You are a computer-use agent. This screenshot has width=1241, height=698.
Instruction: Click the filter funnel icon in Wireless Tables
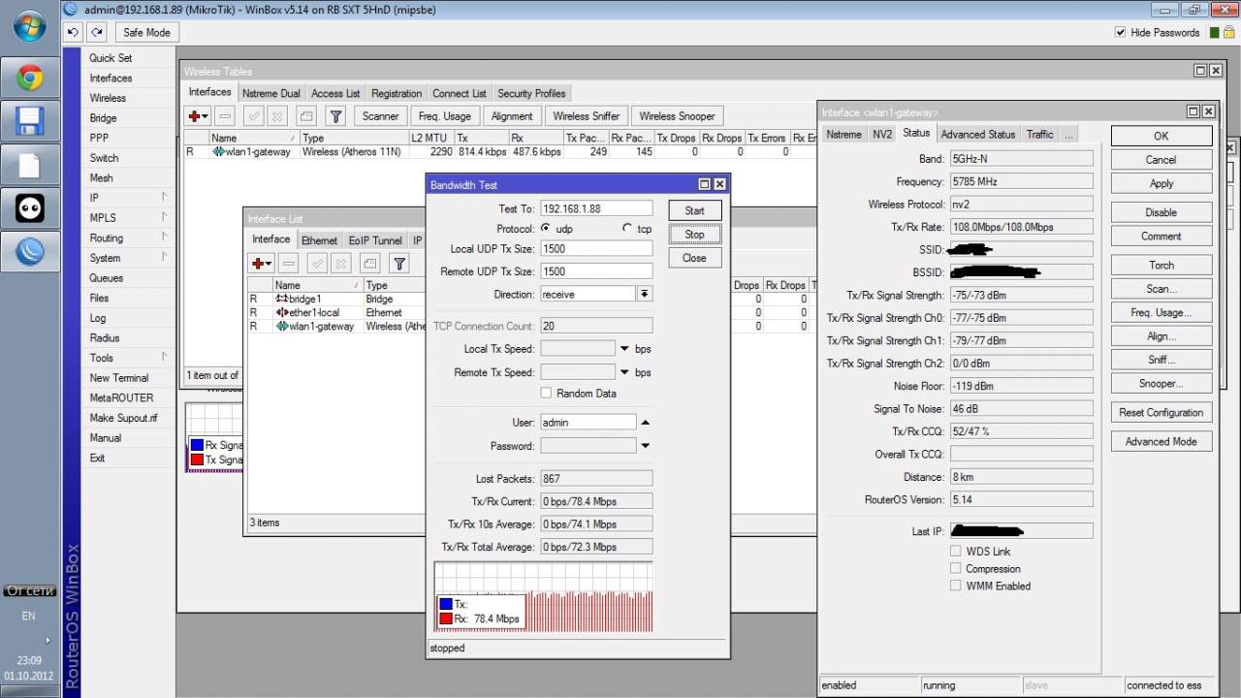pos(335,116)
